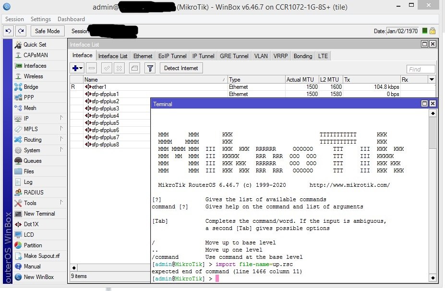Sort by the Name column header
This screenshot has height=291, width=445.
coord(155,80)
